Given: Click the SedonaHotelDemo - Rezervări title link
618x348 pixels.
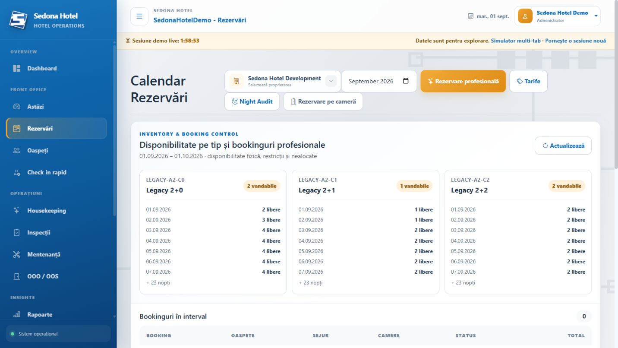Looking at the screenshot, I should pos(200,20).
